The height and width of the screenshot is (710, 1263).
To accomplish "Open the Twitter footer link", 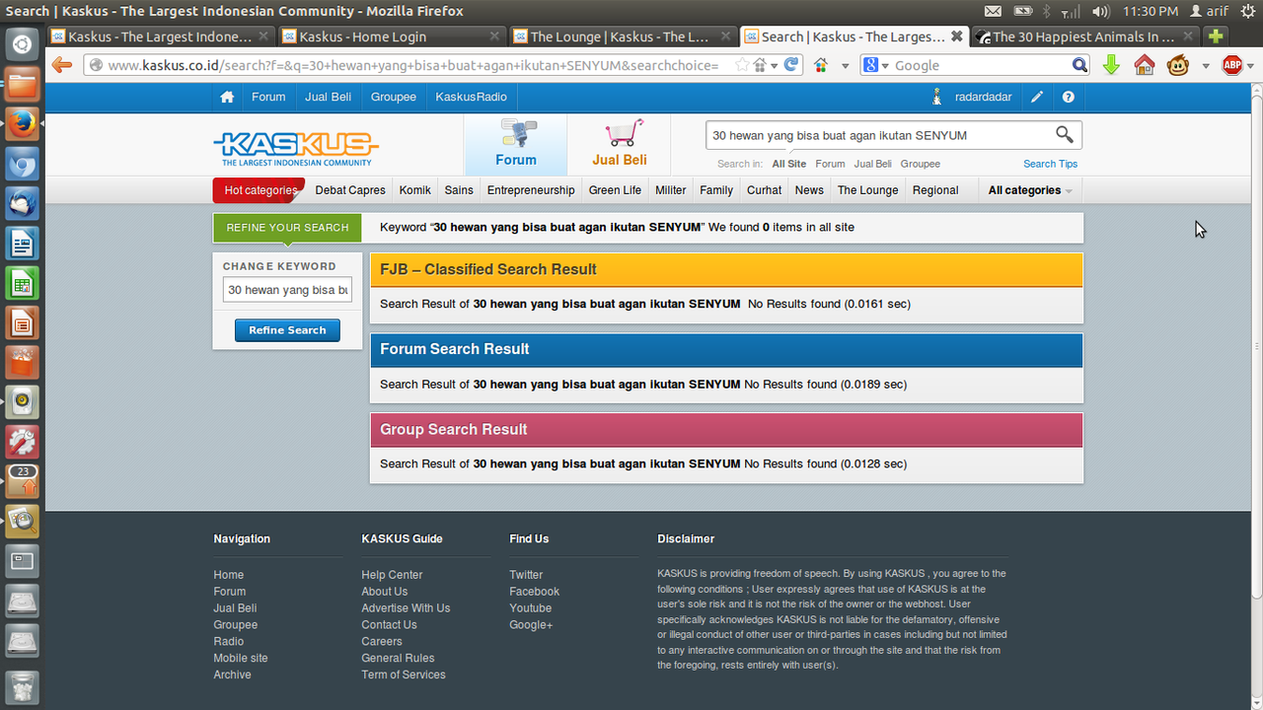I will click(x=526, y=575).
